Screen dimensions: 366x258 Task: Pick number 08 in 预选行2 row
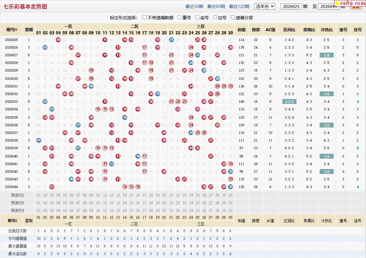point(84,203)
